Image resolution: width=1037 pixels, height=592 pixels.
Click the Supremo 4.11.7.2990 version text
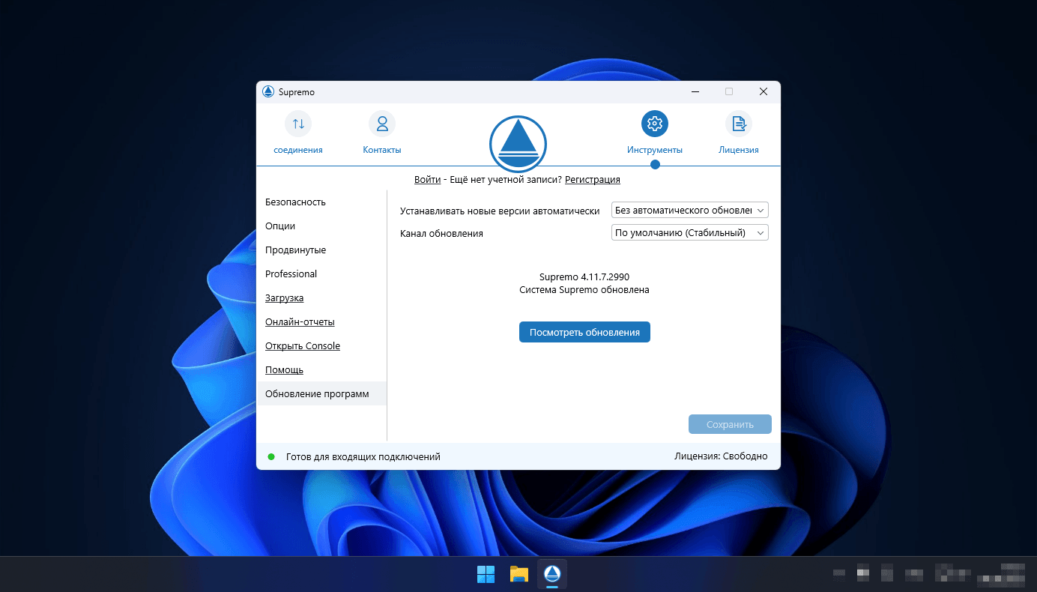pyautogui.click(x=584, y=277)
